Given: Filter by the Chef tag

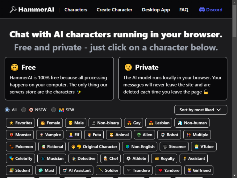Looking at the screenshot, I should 110,159.
